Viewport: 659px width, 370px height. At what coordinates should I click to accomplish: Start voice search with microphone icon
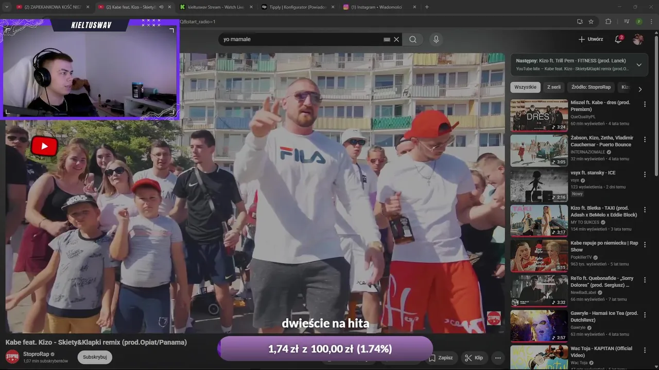pos(436,39)
